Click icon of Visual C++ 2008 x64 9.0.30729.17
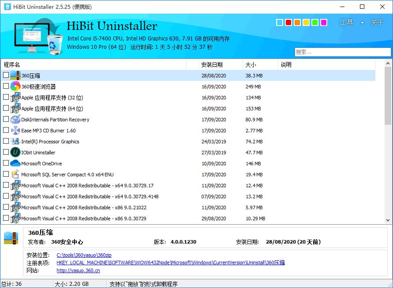Screen dimensions: 393x288 tap(15, 186)
